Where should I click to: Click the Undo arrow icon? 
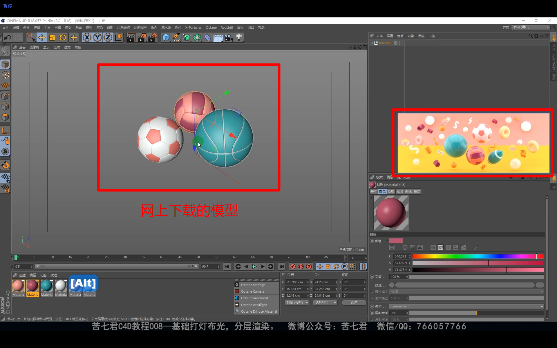(x=8, y=37)
